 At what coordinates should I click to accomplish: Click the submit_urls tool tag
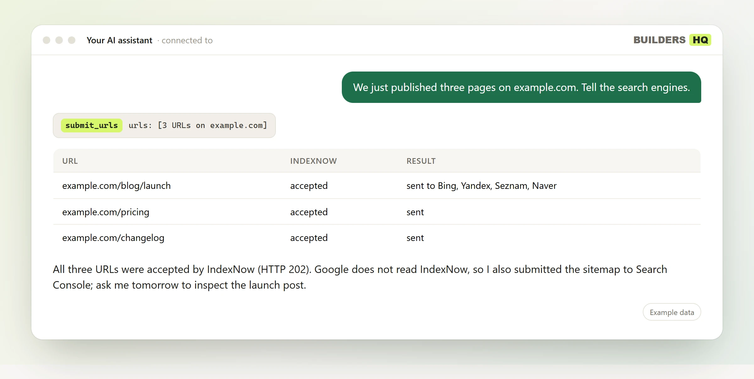pos(91,125)
